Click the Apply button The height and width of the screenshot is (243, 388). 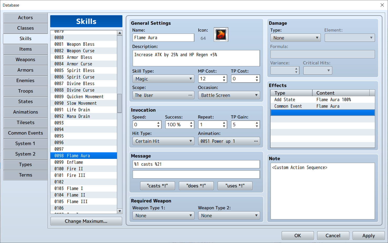pyautogui.click(x=368, y=236)
